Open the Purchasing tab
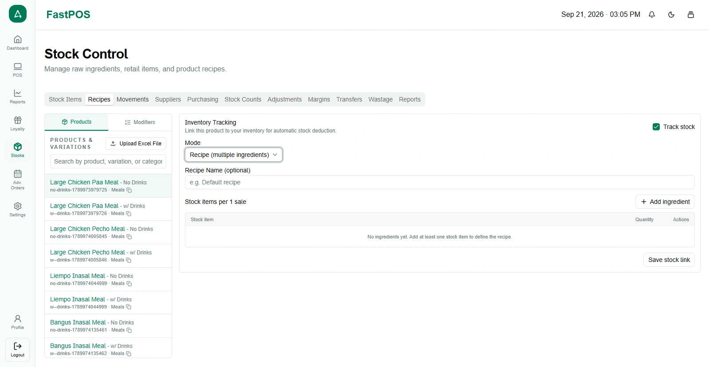 click(203, 99)
